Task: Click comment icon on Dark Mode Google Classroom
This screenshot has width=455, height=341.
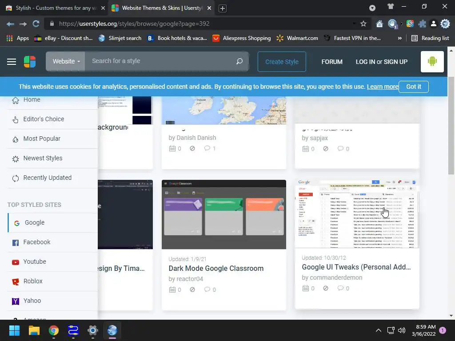Action: pyautogui.click(x=207, y=289)
